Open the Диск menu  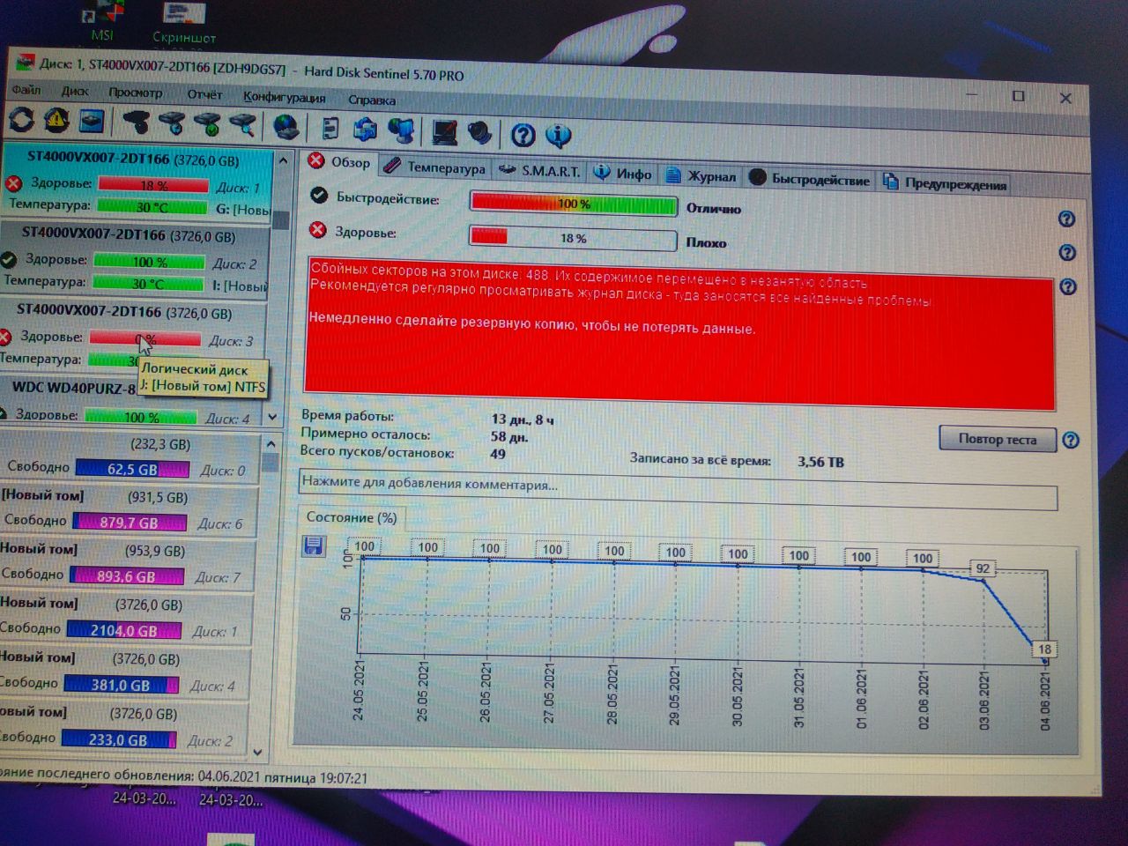[x=75, y=91]
